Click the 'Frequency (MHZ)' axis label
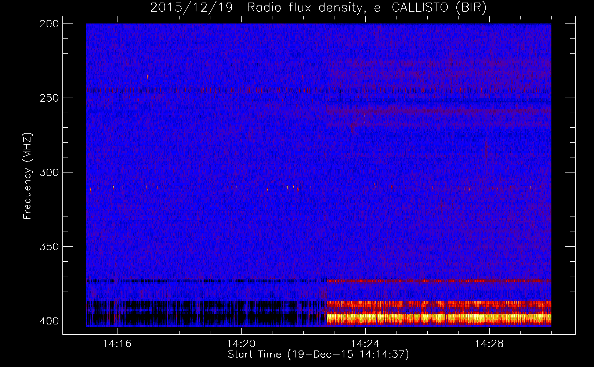 pos(28,176)
